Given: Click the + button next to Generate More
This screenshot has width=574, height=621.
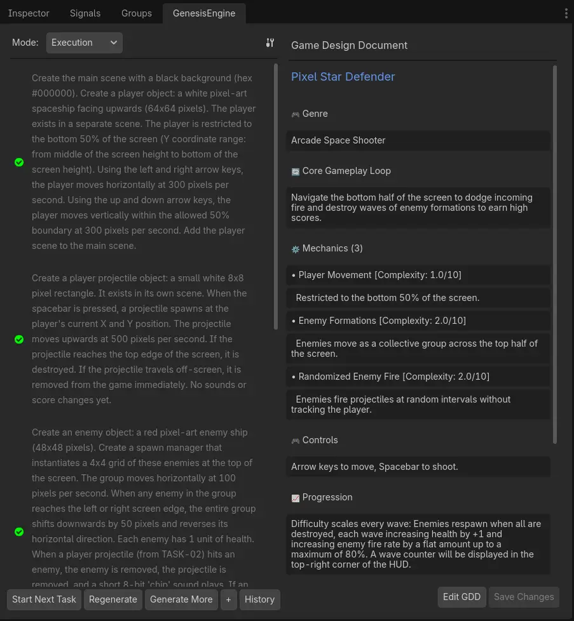Looking at the screenshot, I should click(228, 599).
